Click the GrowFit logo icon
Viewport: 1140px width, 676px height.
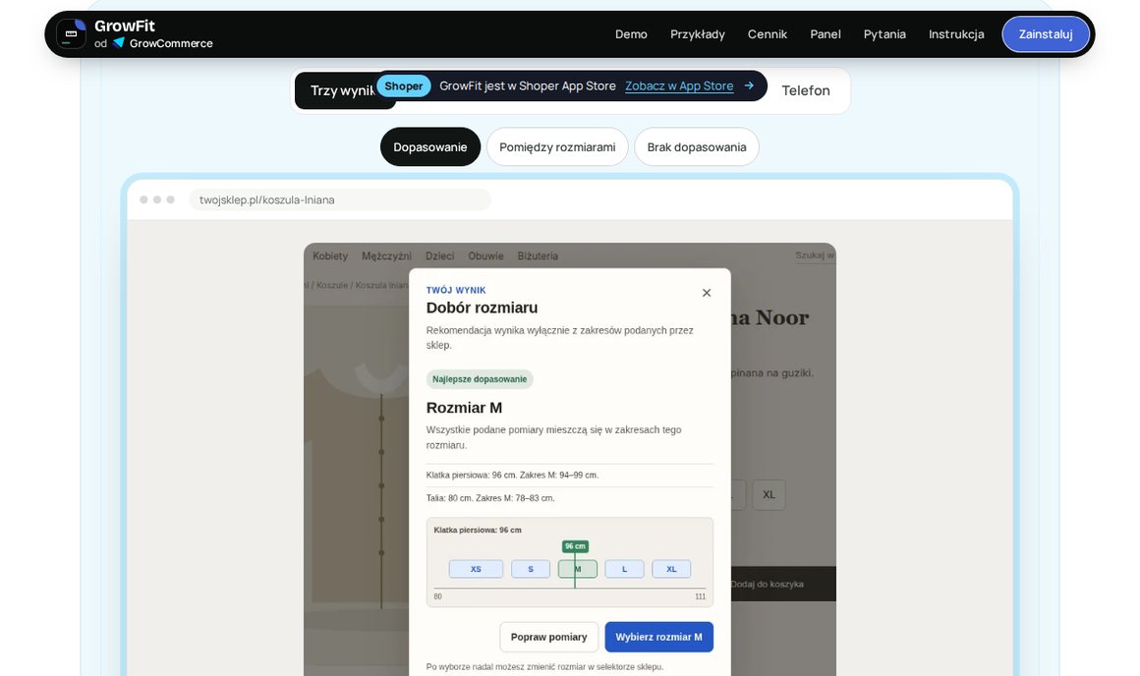point(71,34)
